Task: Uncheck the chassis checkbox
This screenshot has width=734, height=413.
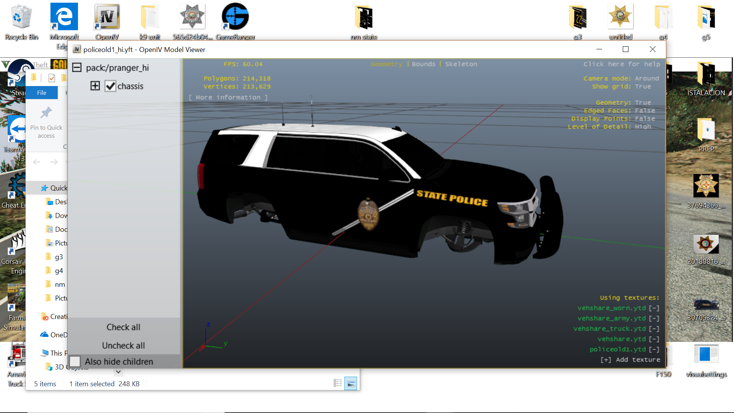Action: pos(110,86)
